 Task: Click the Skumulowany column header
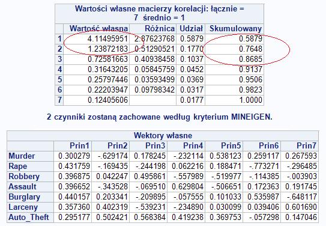236,29
